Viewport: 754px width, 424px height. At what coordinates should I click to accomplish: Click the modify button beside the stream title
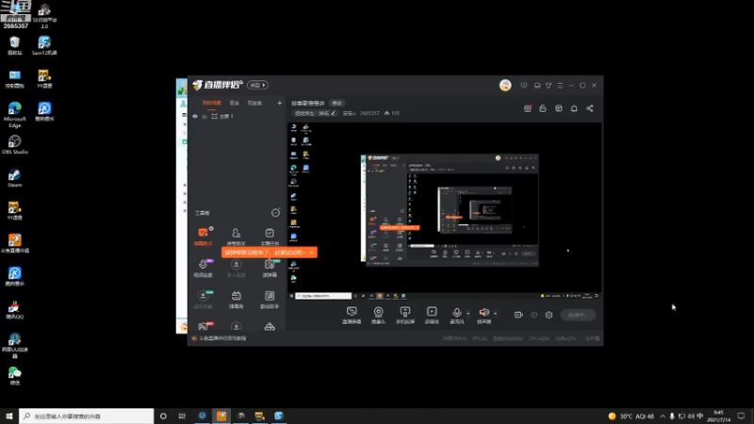point(336,103)
